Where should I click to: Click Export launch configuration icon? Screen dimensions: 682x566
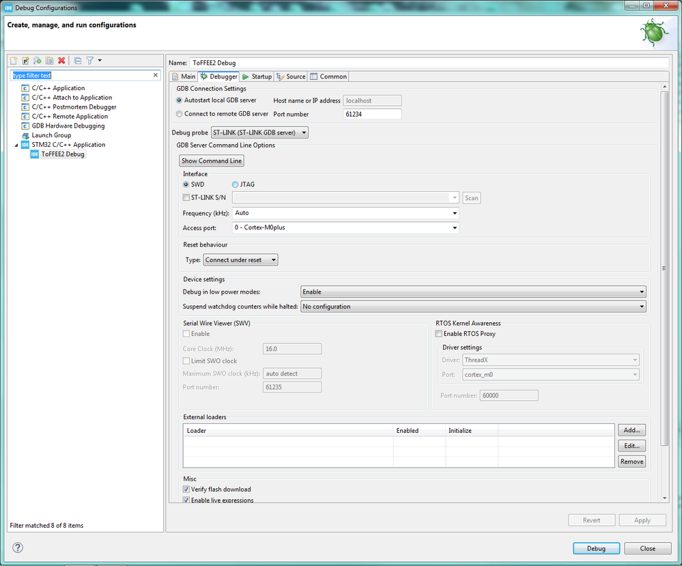(38, 61)
